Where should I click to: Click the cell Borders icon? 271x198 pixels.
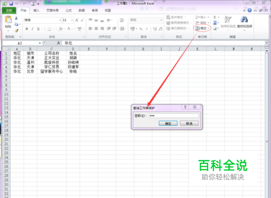coord(49,29)
